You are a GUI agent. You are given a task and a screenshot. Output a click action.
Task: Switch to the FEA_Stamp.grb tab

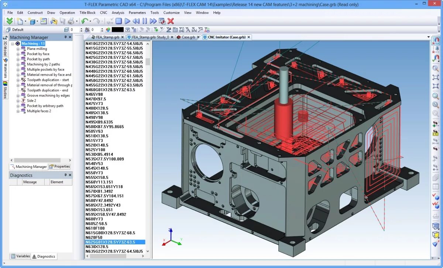pyautogui.click(x=107, y=37)
